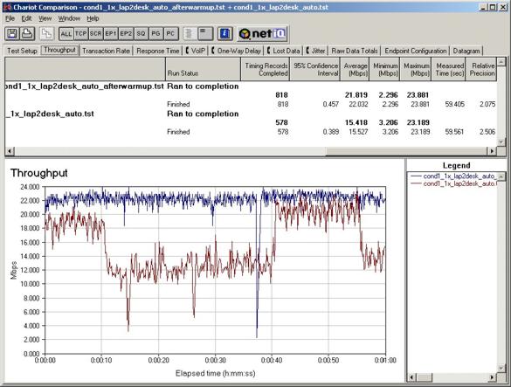Click results table scroll up arrow
The image size is (511, 387).
(501, 61)
